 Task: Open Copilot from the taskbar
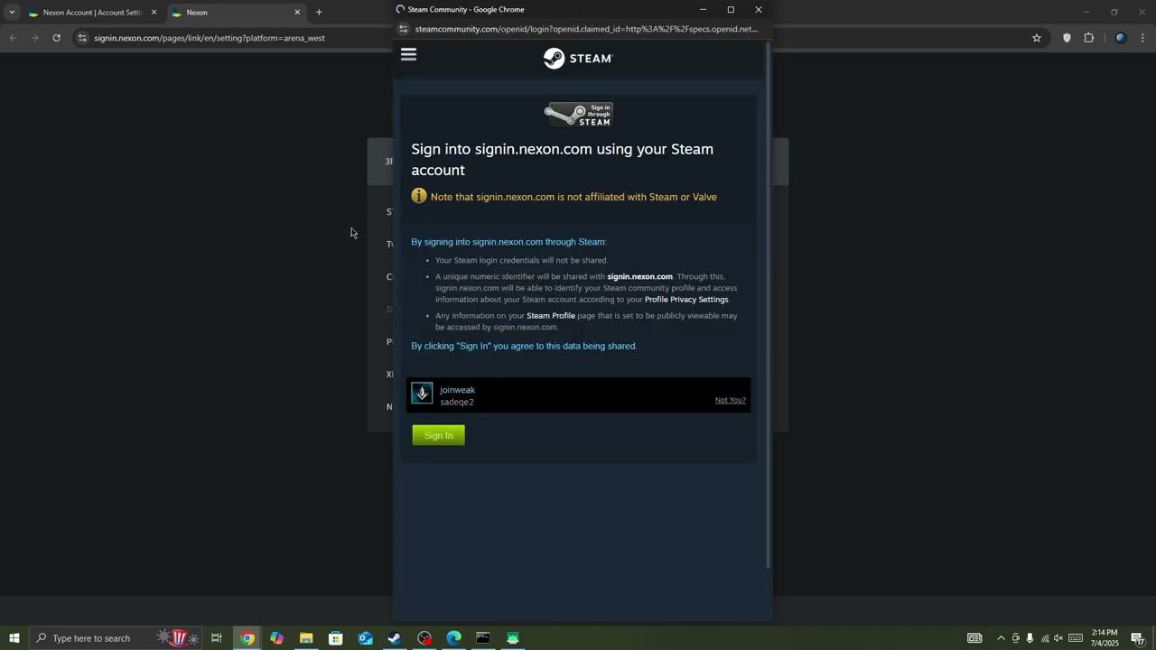click(x=276, y=638)
